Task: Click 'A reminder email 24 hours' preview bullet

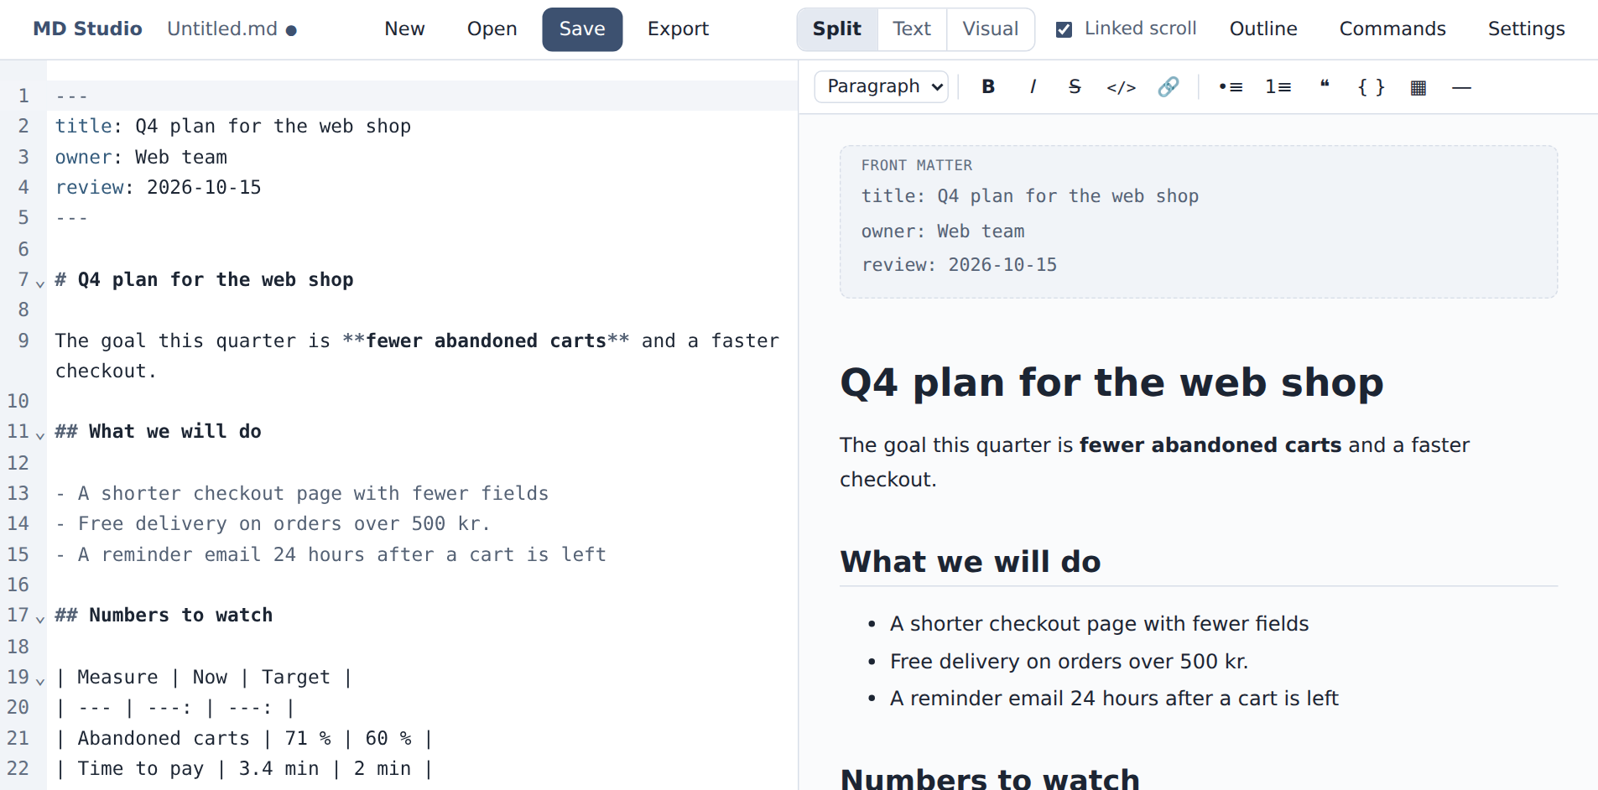Action: [x=1114, y=699]
